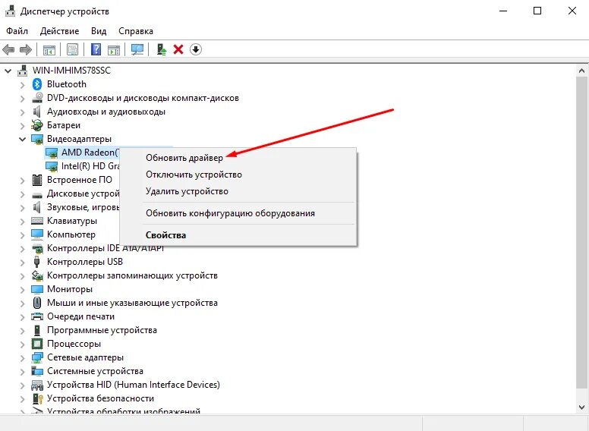Click the disable device down-arrow icon
The height and width of the screenshot is (431, 589).
[x=196, y=49]
